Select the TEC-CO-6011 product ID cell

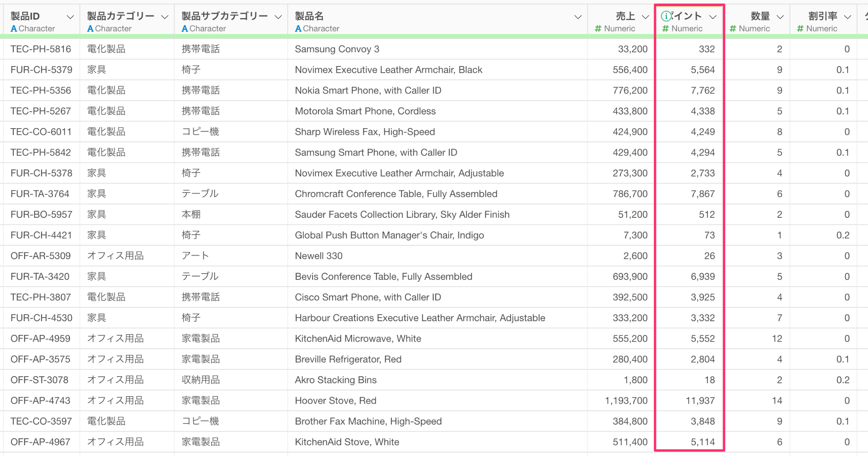click(41, 132)
